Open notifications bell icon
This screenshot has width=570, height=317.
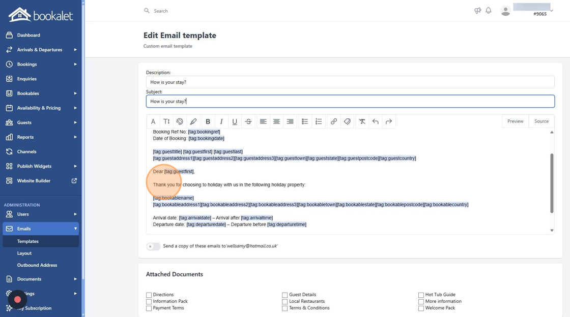pos(488,11)
